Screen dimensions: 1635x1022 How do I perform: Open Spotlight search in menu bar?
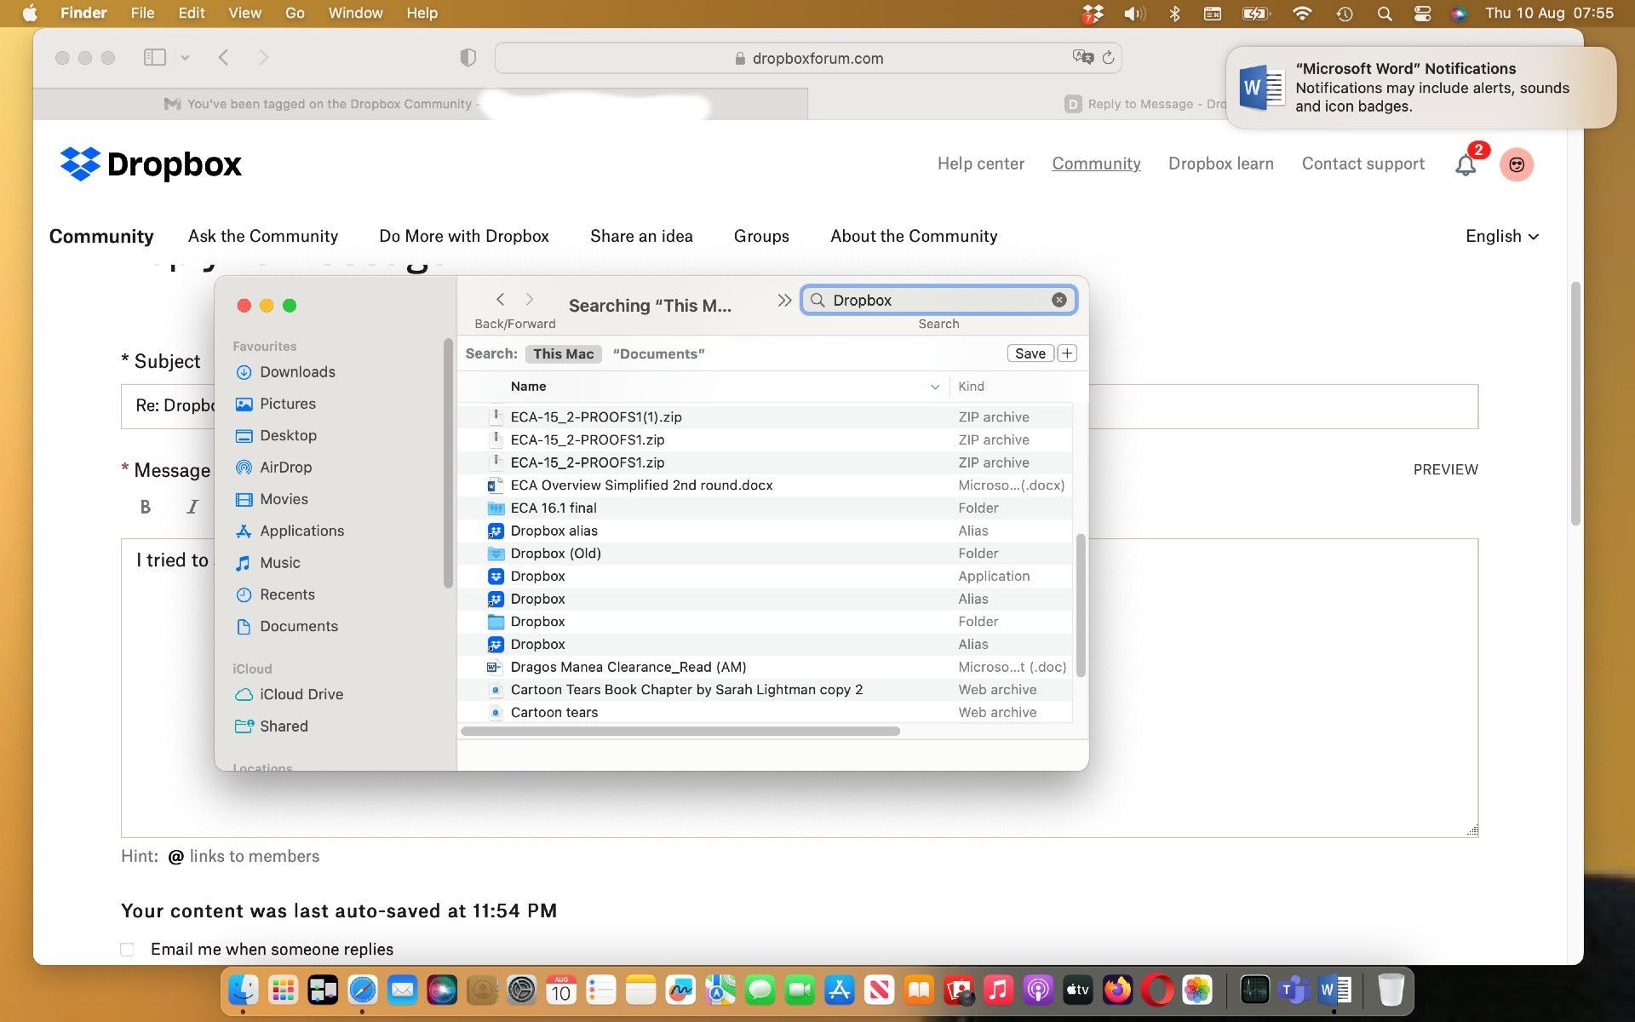[1385, 13]
